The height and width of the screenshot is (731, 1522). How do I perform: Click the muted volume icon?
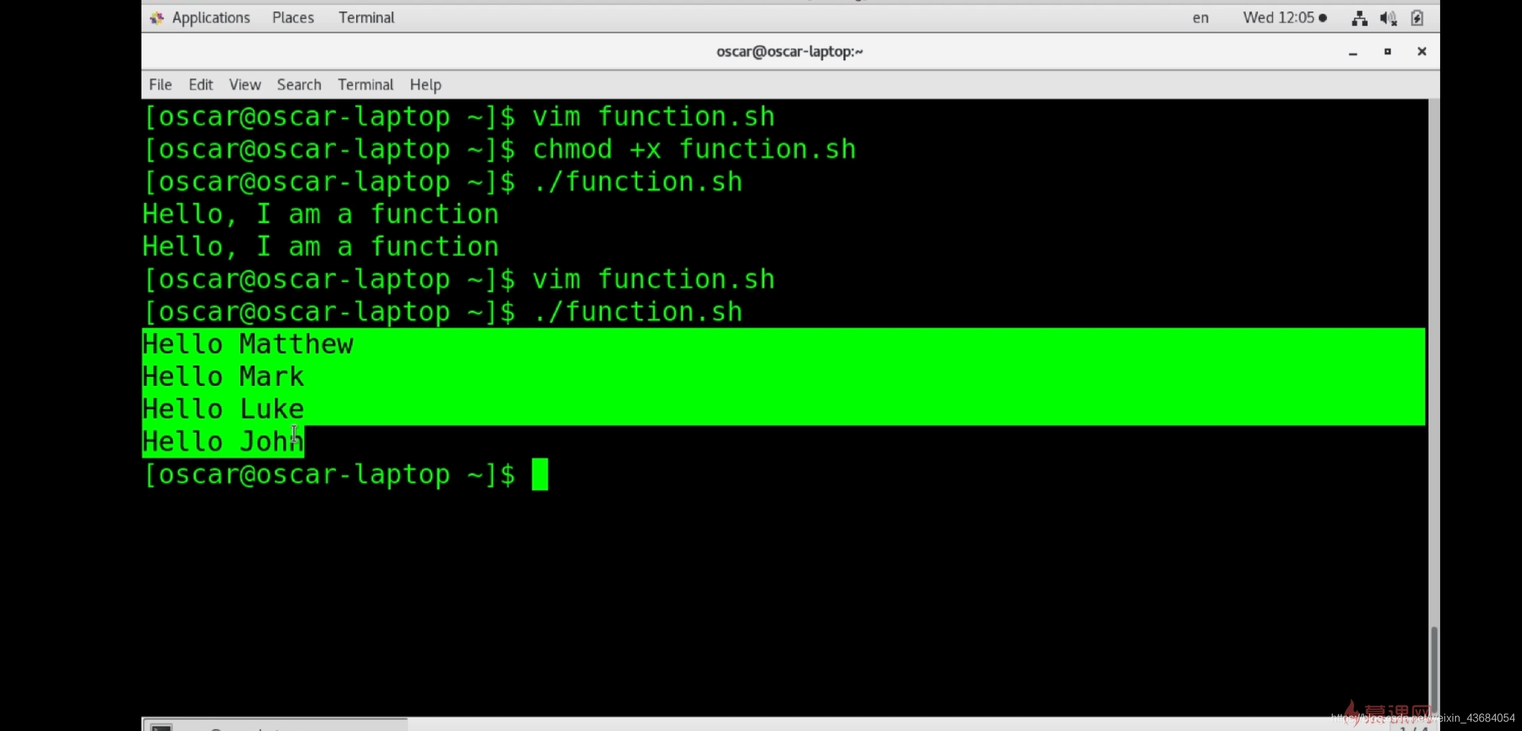pos(1388,18)
